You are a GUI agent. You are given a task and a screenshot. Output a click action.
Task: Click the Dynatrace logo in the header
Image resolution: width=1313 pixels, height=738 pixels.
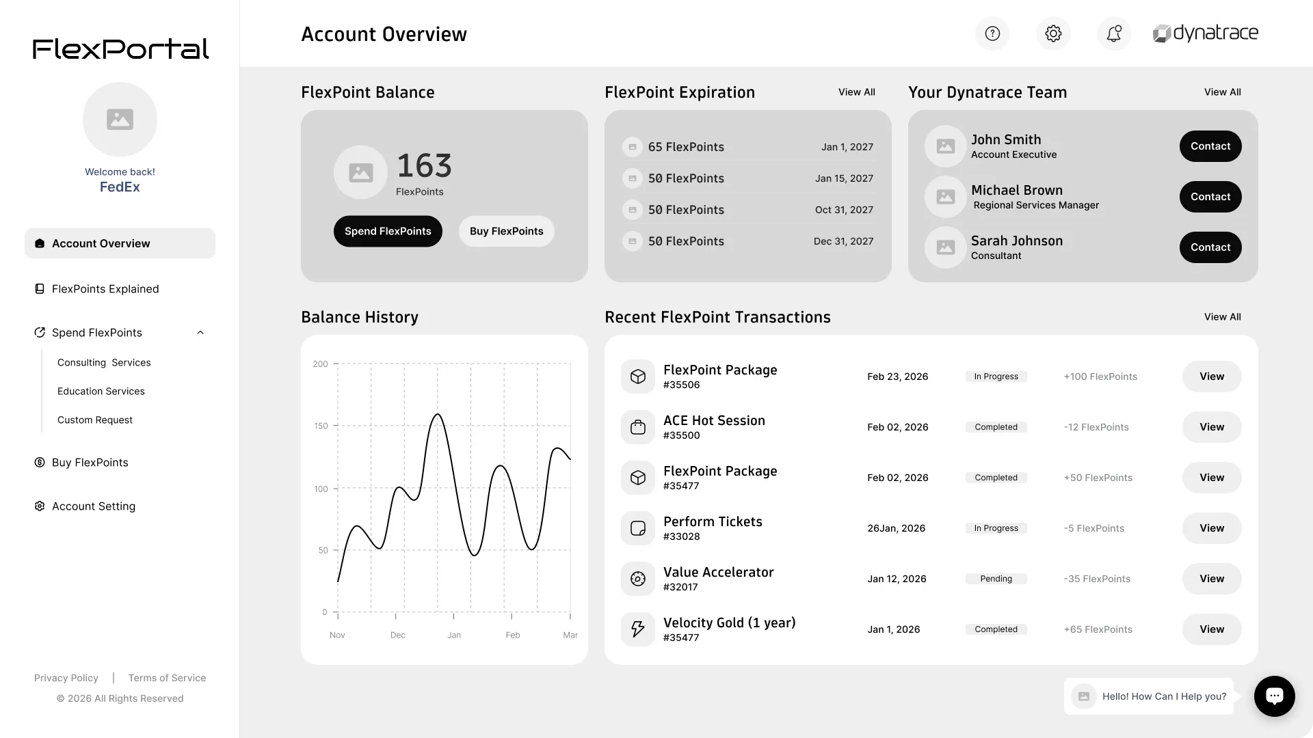pos(1205,33)
